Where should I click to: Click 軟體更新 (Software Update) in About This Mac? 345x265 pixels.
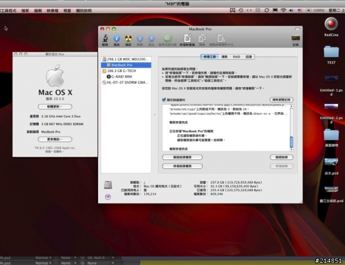tap(55, 107)
